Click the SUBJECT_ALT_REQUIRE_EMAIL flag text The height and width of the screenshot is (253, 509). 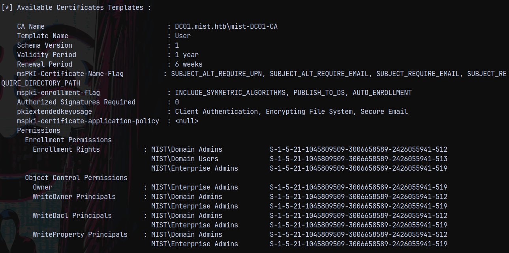[319, 74]
